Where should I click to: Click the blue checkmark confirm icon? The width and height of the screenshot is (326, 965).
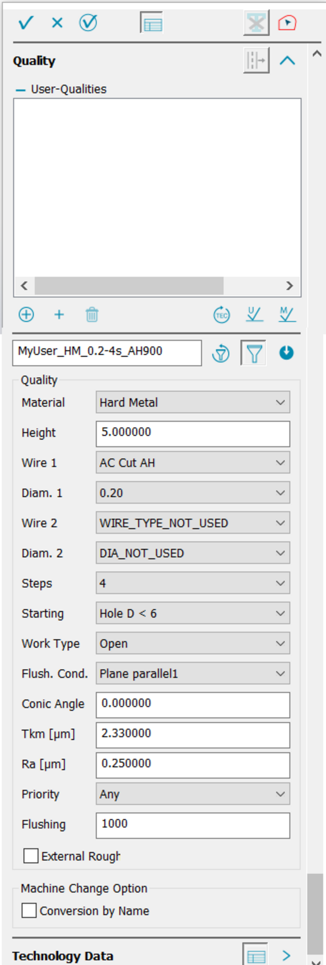pyautogui.click(x=26, y=23)
